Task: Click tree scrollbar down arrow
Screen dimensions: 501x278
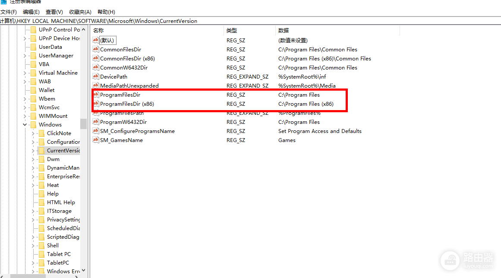Action: point(83,270)
